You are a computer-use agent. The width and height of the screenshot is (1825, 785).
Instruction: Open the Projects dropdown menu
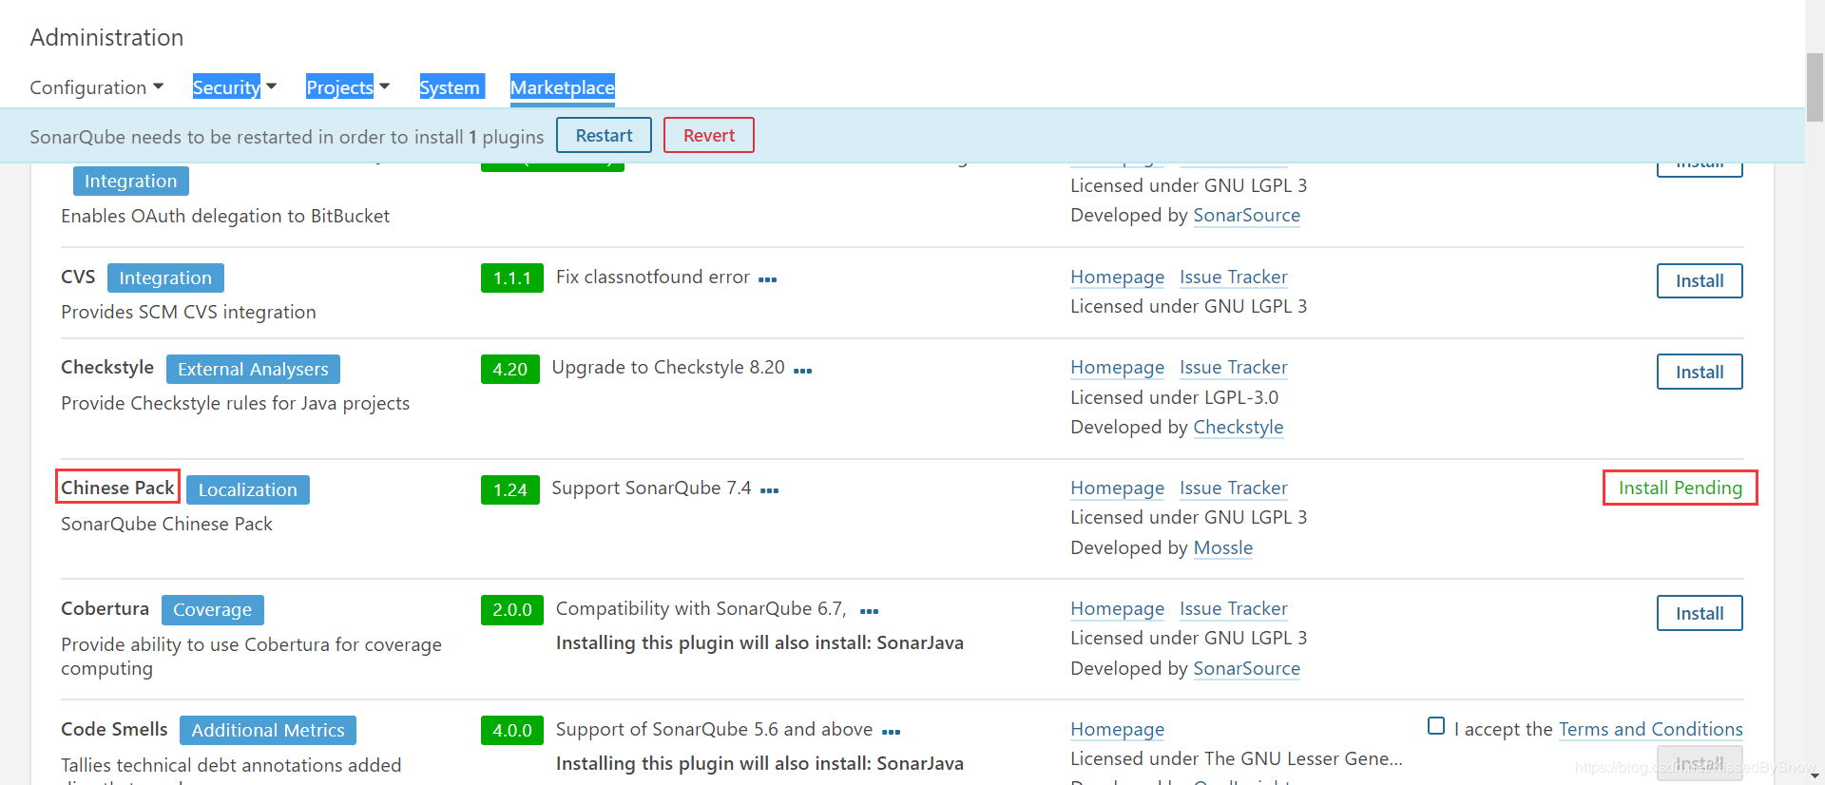[348, 87]
